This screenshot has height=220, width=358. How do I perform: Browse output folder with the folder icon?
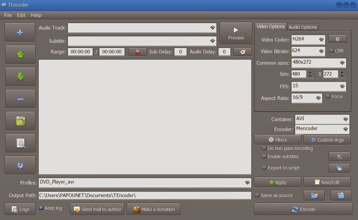point(314,195)
